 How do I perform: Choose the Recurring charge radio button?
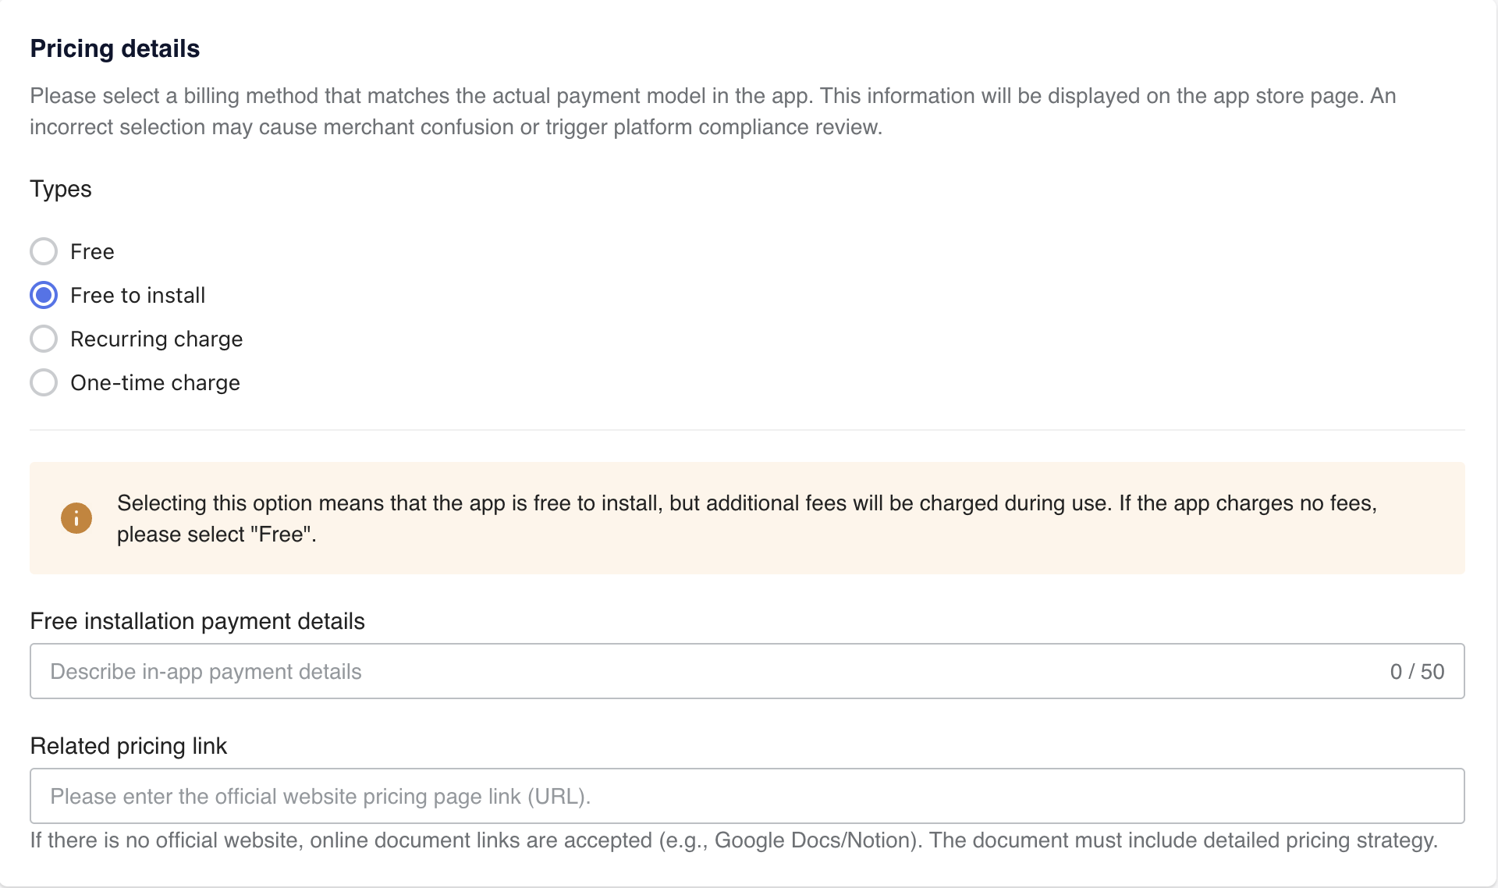[x=44, y=339]
